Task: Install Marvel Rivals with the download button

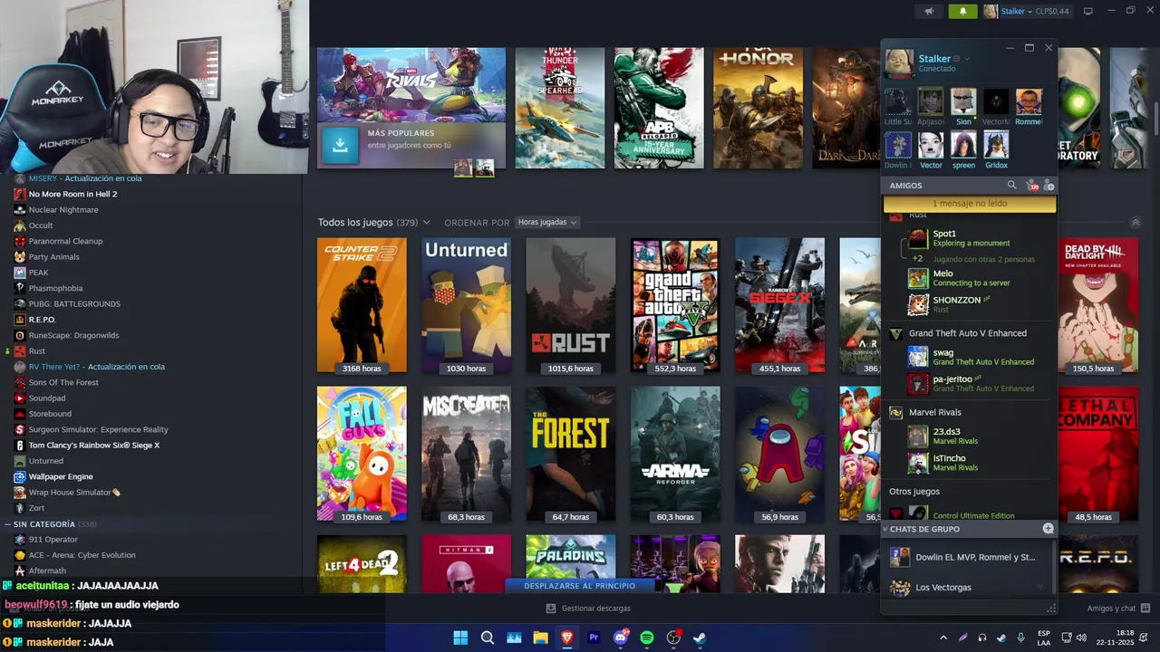Action: (x=340, y=145)
